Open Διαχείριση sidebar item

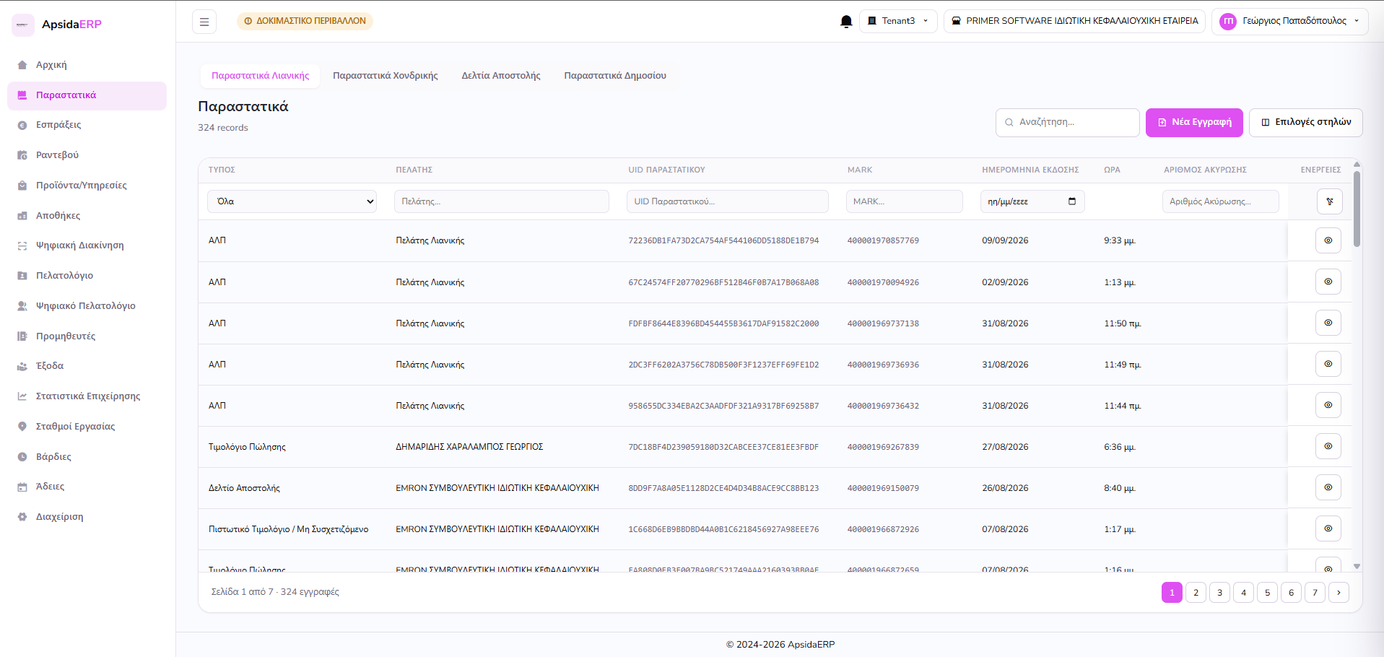click(87, 517)
